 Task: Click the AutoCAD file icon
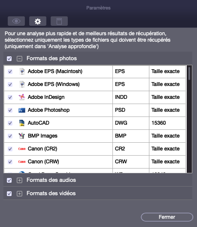click(x=22, y=123)
